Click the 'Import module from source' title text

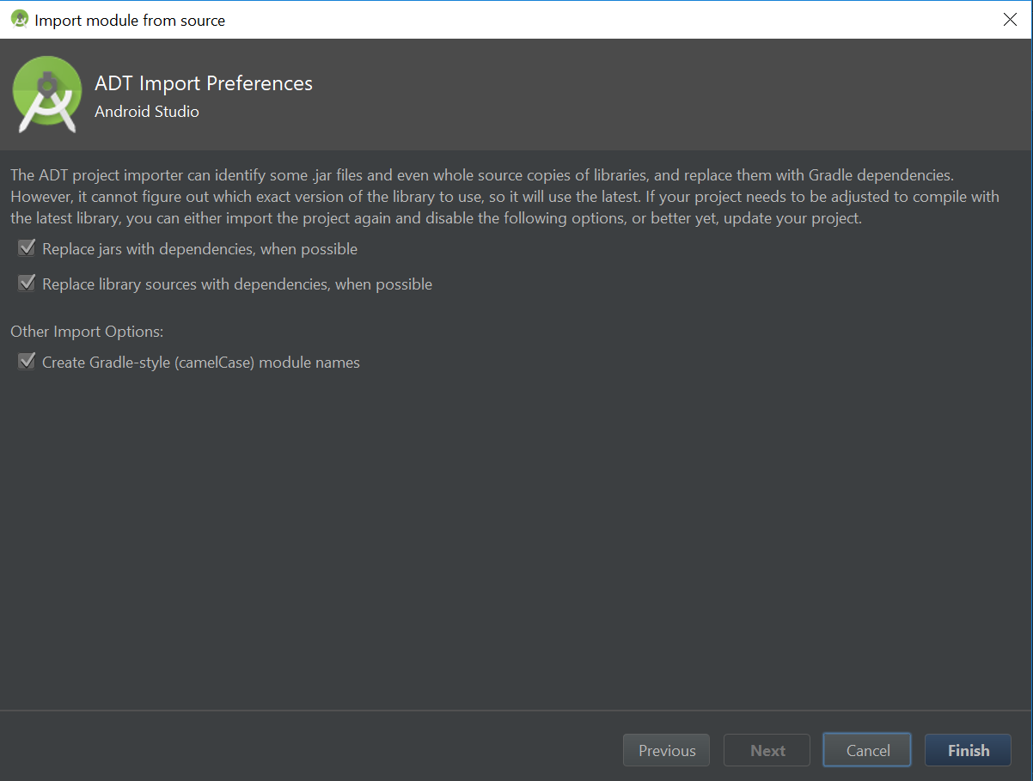(130, 20)
